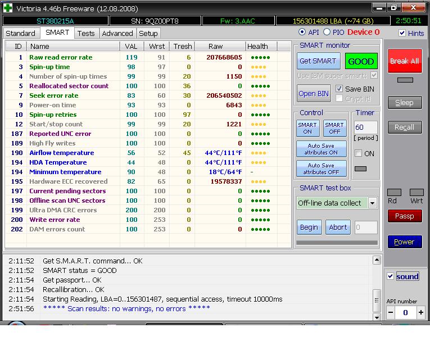Click Auto Save attributes OFF button
The height and width of the screenshot is (337, 430).
click(x=321, y=168)
